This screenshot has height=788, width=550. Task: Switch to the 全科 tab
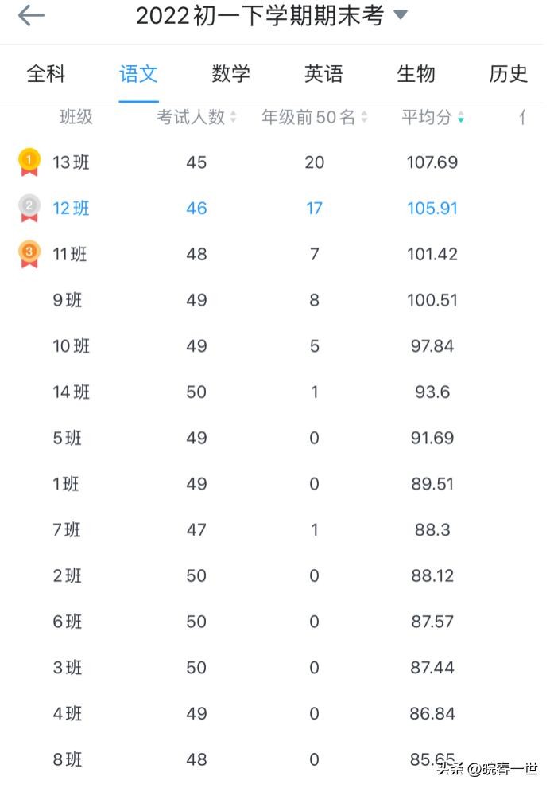46,74
